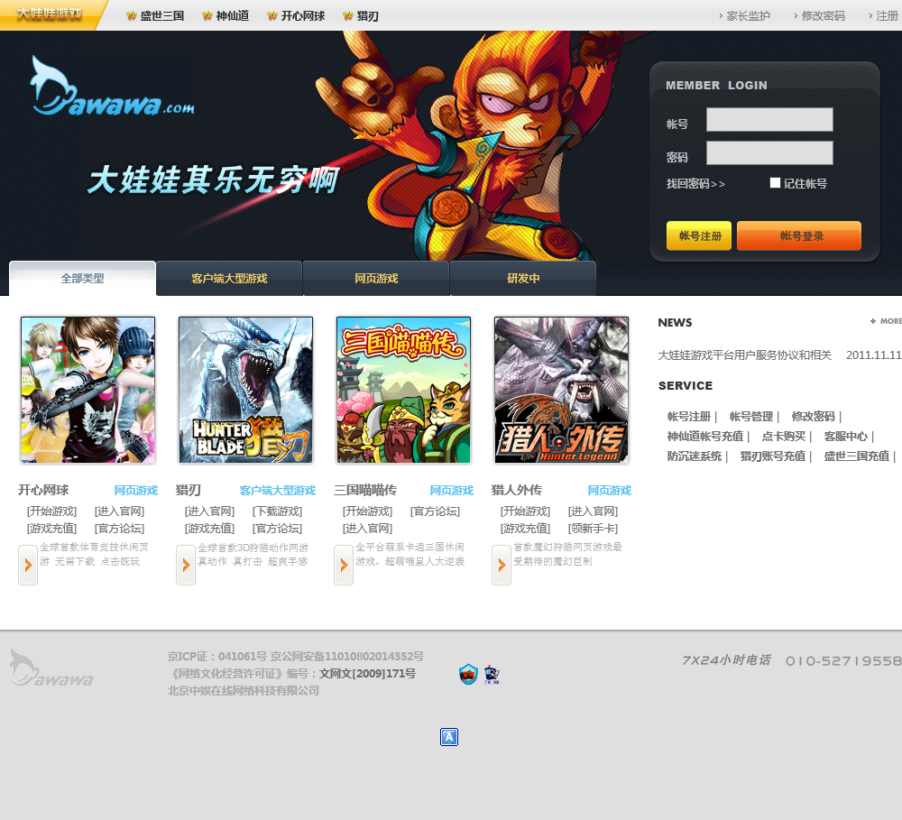Click 猎刃账号充值 service link

773,456
